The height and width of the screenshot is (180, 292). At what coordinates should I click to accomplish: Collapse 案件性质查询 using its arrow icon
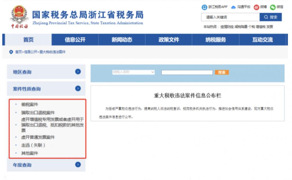[78, 88]
